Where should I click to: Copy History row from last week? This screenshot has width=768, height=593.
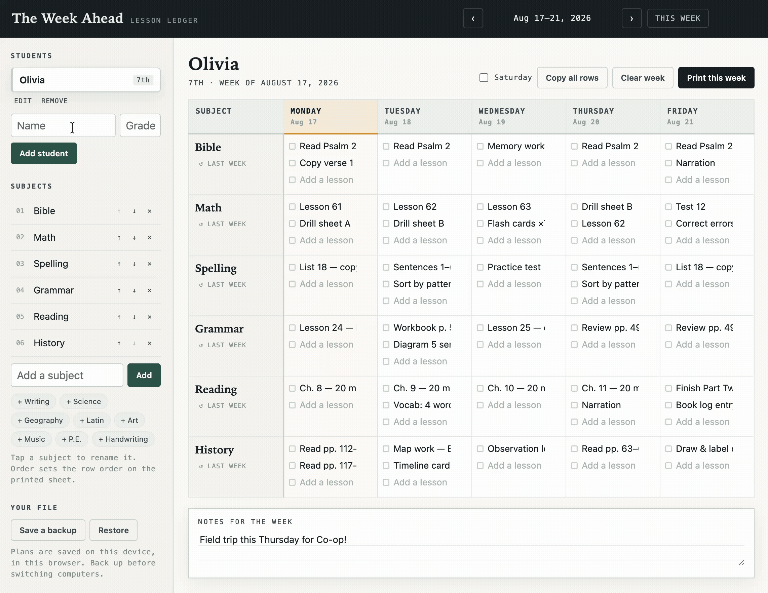tap(223, 466)
